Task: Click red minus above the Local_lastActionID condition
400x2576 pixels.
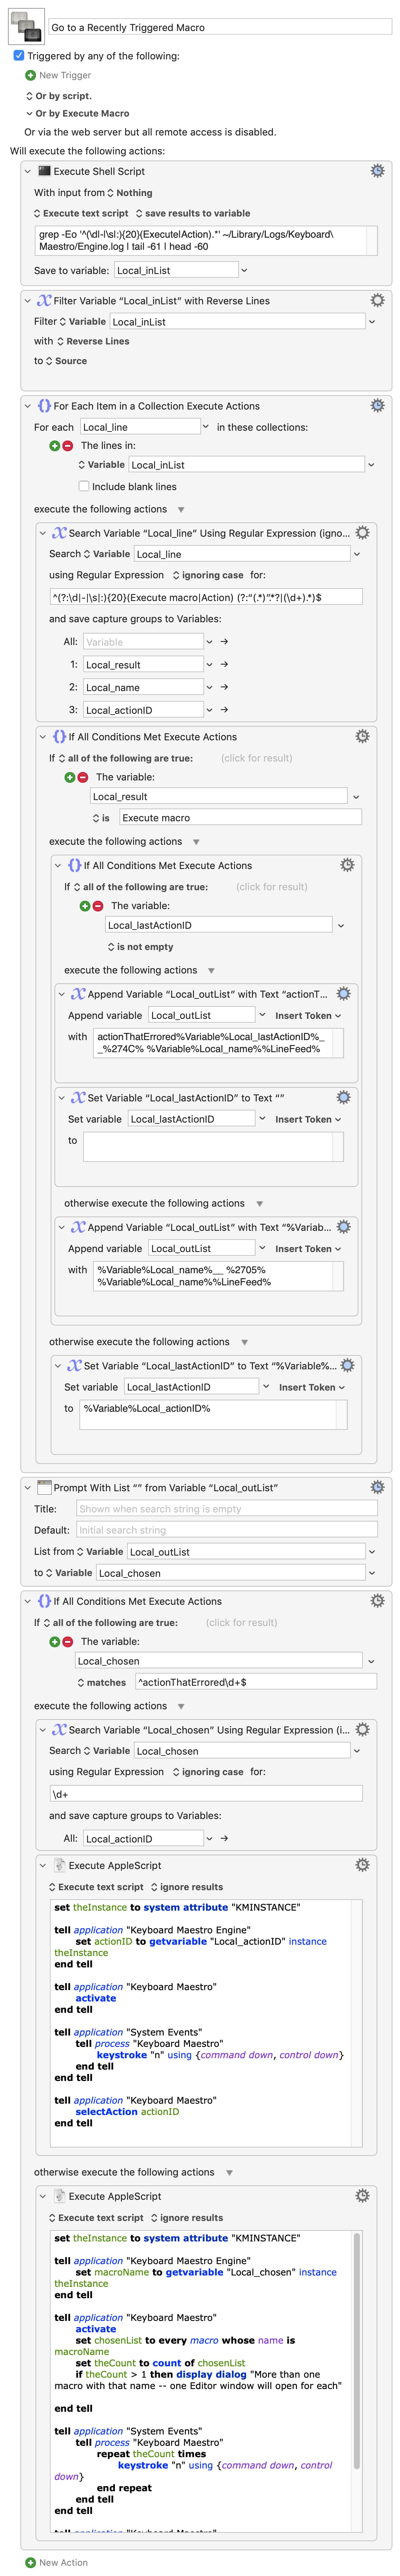Action: 97,906
